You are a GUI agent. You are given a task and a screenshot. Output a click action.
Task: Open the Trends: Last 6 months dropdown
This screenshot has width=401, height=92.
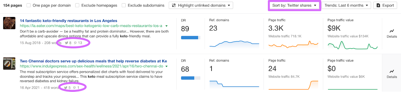346,5
